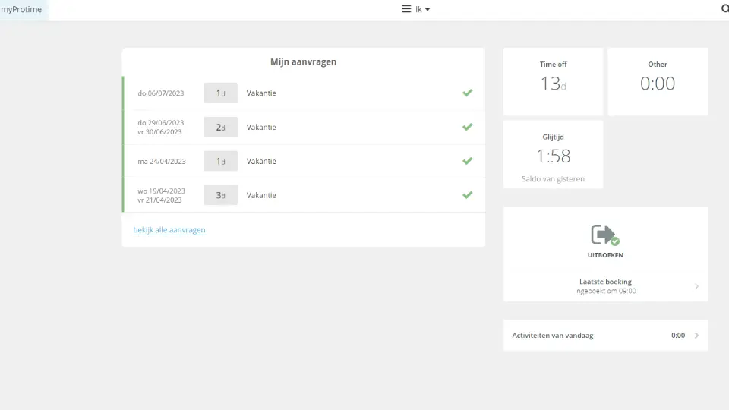Click the date vr 30/06/2023
The width and height of the screenshot is (729, 410).
(x=160, y=132)
